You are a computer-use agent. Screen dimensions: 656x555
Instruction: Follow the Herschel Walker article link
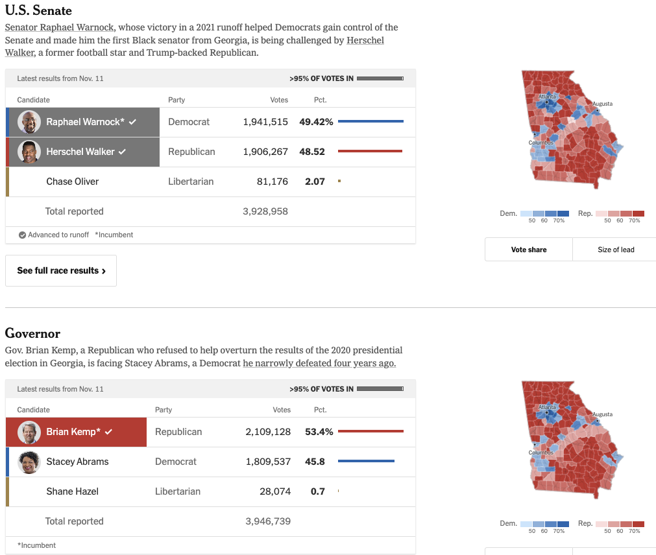click(x=365, y=40)
